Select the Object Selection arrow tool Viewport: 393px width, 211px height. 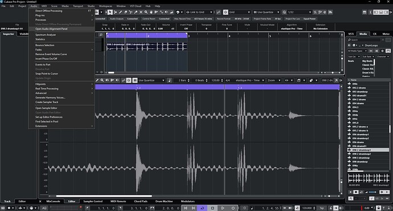click(110, 12)
